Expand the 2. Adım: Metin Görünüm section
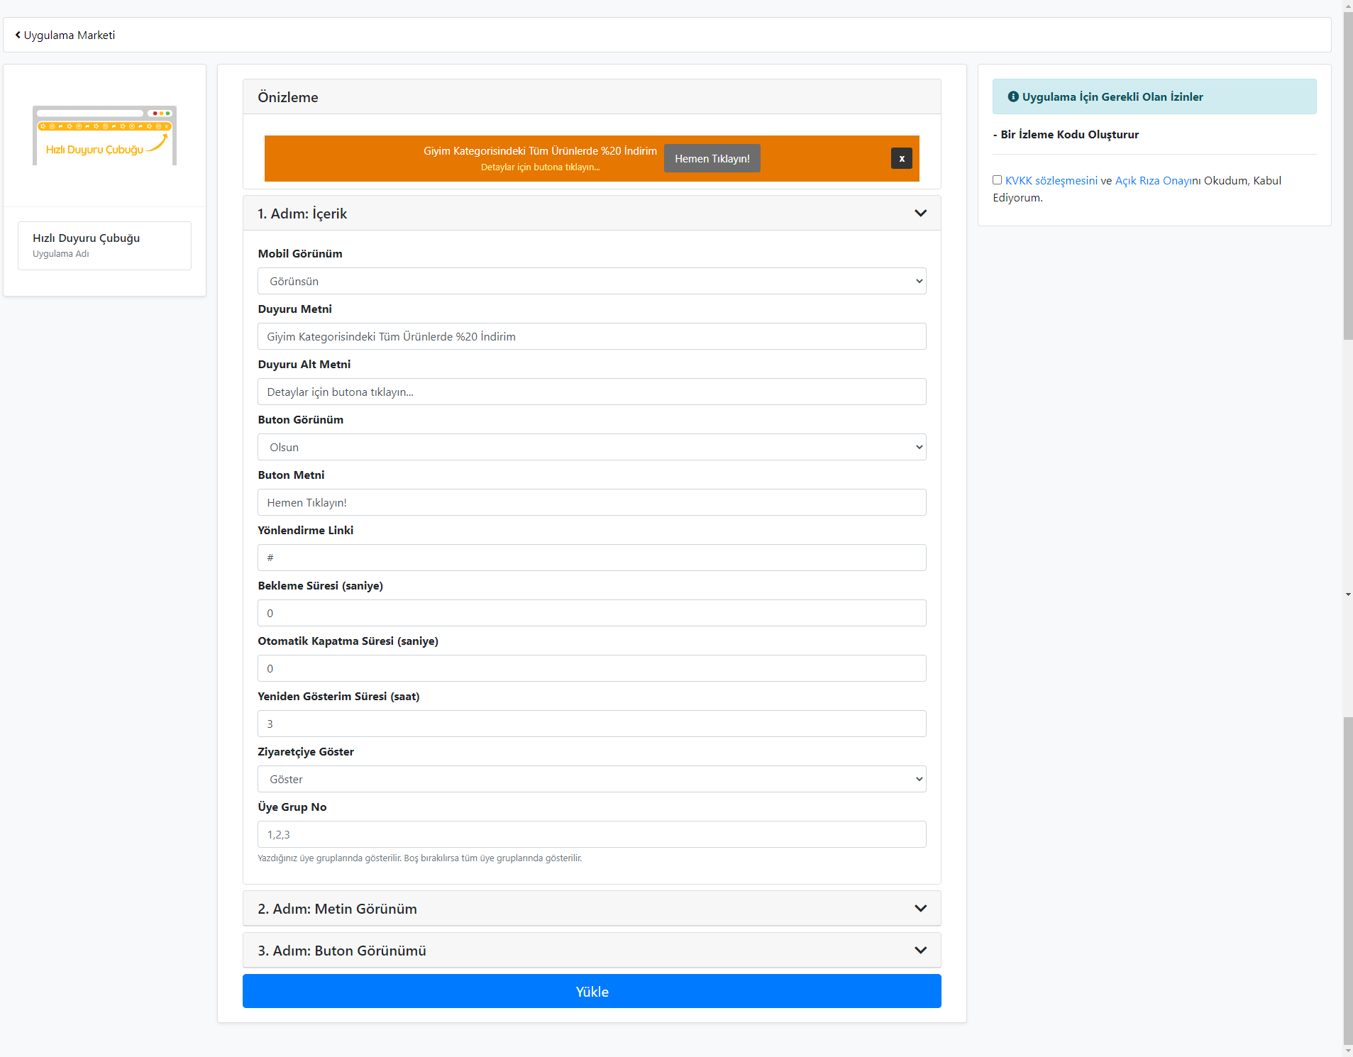 coord(592,909)
